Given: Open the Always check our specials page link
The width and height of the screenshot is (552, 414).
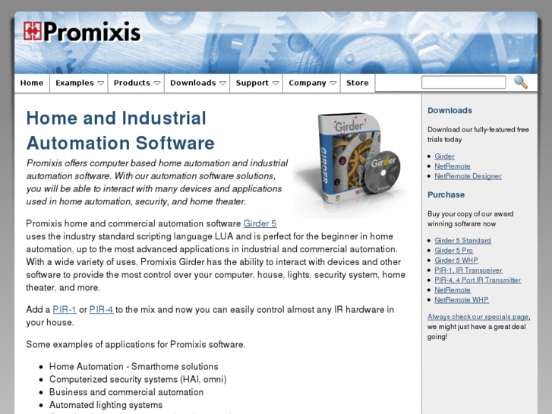Looking at the screenshot, I should tap(478, 317).
